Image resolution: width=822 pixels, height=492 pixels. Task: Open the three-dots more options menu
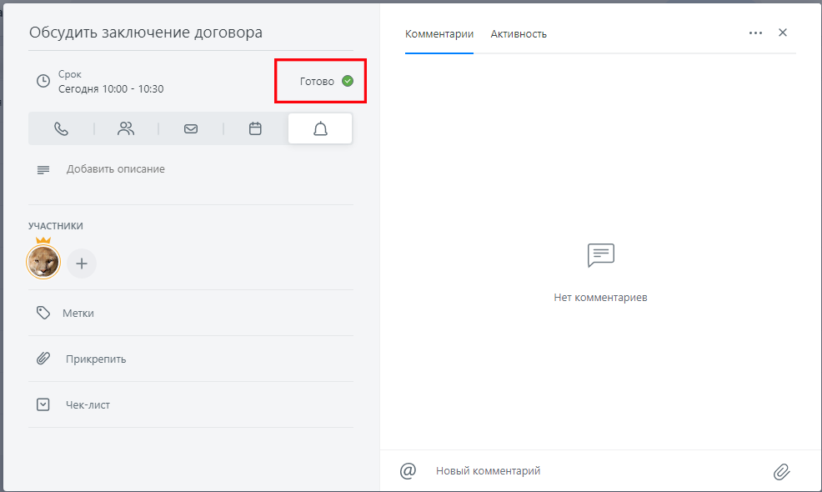[755, 33]
